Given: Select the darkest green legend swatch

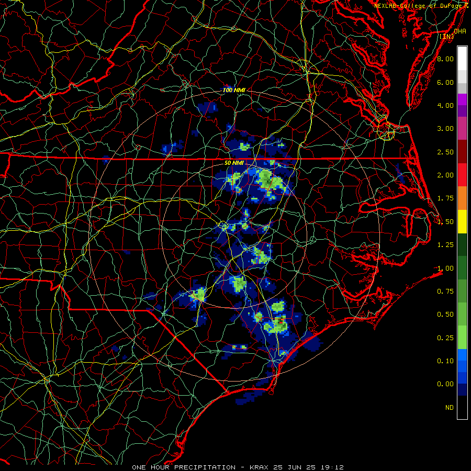Looking at the screenshot, I should [462, 245].
